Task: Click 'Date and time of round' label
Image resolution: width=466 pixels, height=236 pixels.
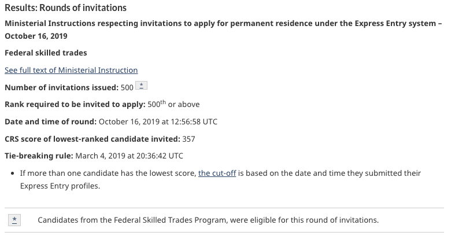Action: click(50, 121)
